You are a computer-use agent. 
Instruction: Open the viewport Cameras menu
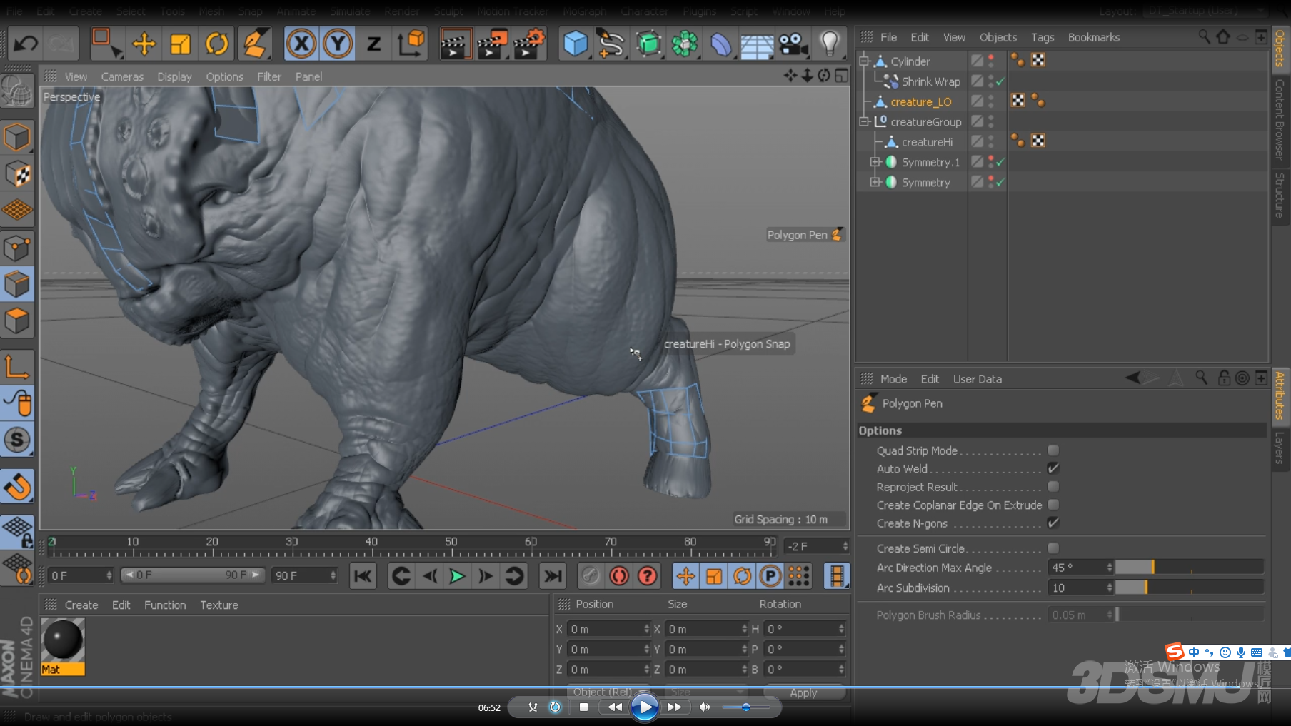pos(122,76)
